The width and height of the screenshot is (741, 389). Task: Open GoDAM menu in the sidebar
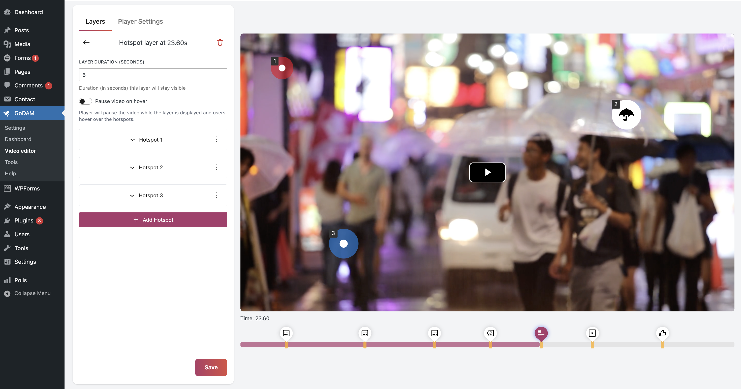tap(32, 113)
